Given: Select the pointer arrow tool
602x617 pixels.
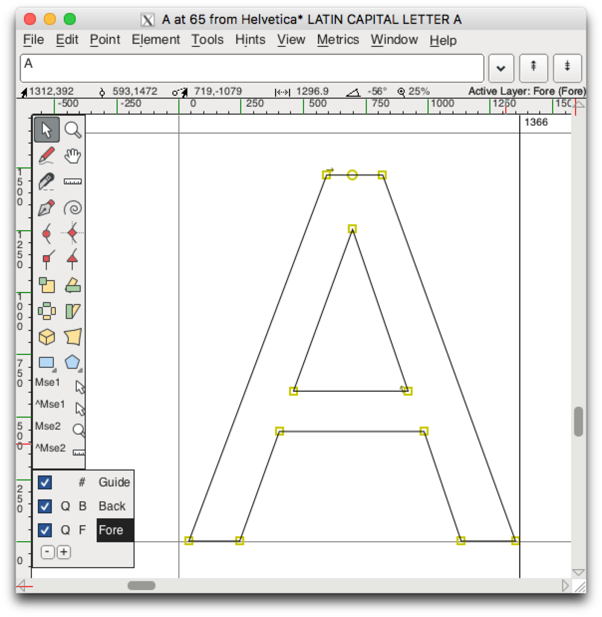Looking at the screenshot, I should (x=46, y=130).
